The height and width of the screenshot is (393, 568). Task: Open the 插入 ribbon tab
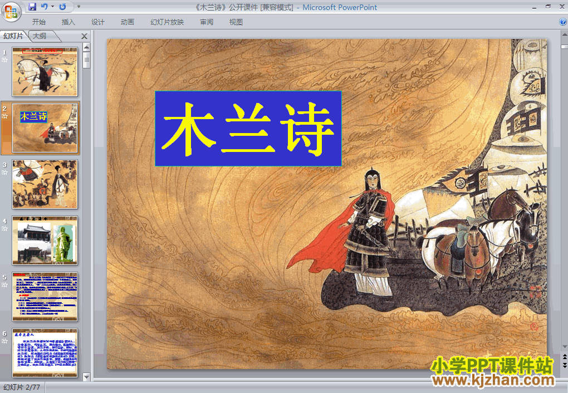68,22
